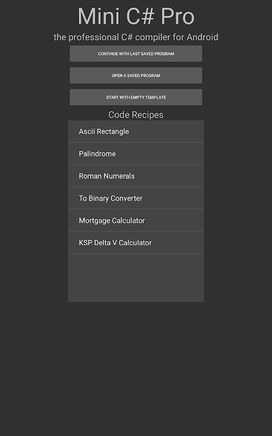Choose the Roman Numerals recipe

click(x=136, y=176)
